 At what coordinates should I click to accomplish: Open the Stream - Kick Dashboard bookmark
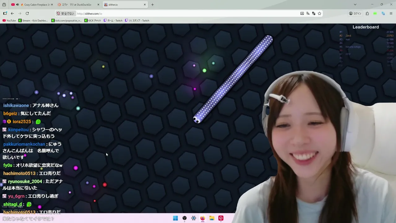(33, 20)
